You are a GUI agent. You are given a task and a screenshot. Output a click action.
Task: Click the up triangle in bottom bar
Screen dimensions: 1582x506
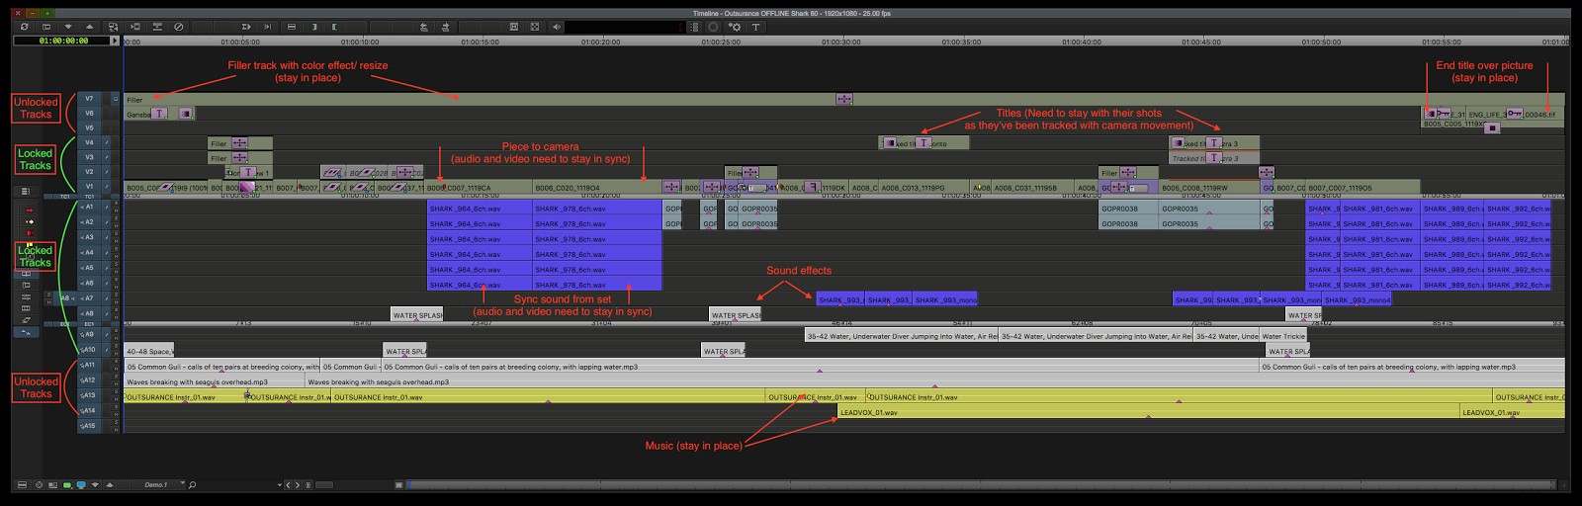tap(110, 485)
